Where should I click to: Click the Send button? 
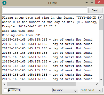coord(95,10)
